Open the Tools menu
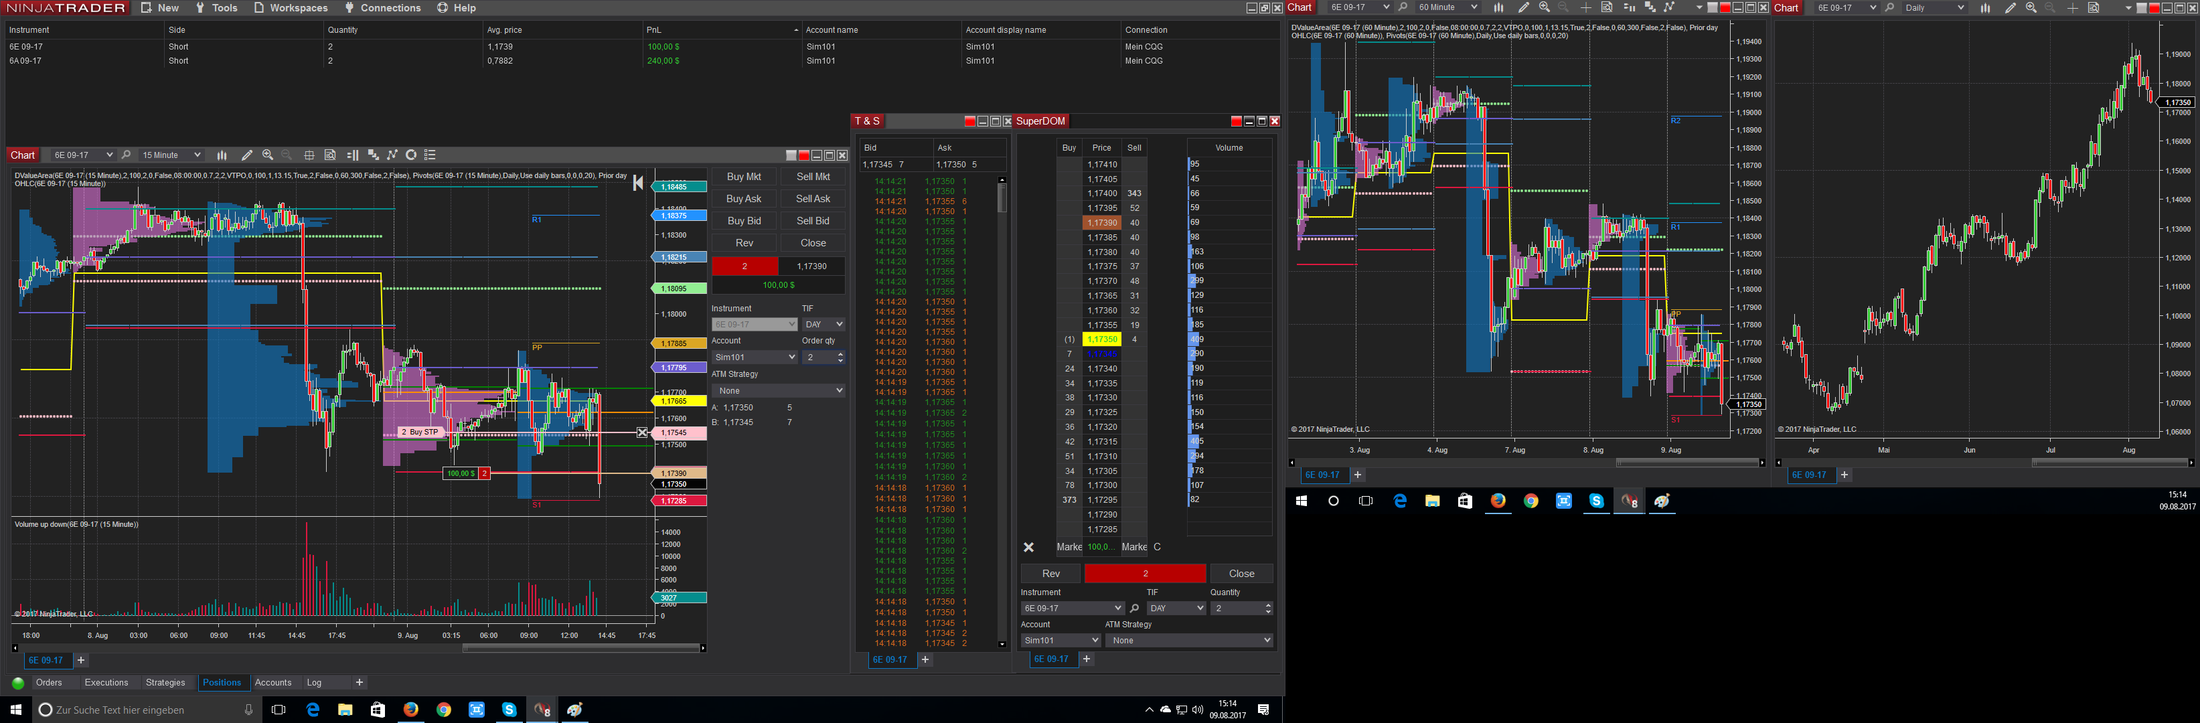The image size is (2200, 723). (216, 7)
